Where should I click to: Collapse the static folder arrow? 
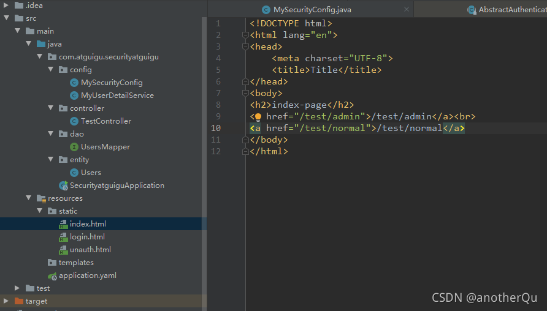[40, 211]
